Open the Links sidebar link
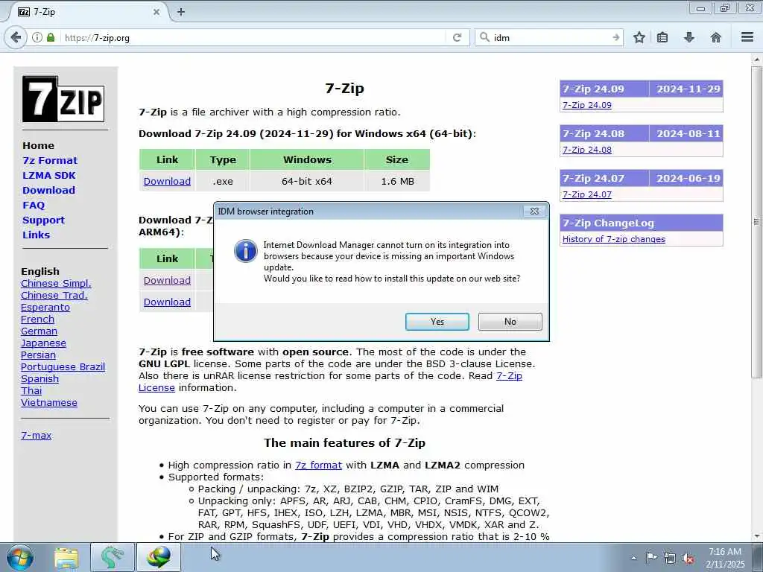Viewport: 763px width, 572px height. (x=36, y=235)
